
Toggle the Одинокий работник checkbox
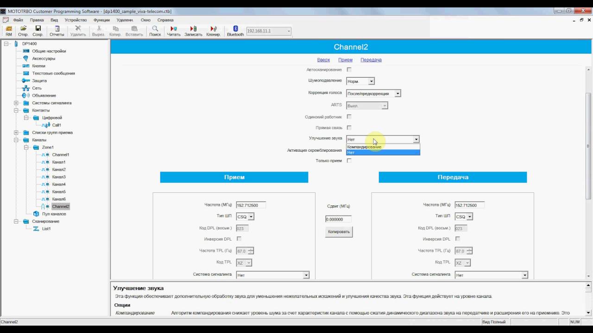click(x=349, y=117)
